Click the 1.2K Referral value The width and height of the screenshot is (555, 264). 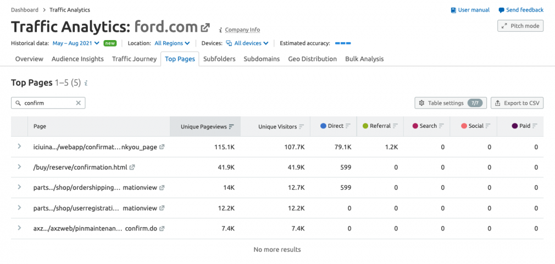click(x=391, y=148)
